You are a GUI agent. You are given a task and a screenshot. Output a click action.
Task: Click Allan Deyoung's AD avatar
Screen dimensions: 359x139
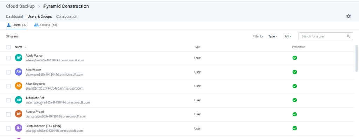coord(19,86)
